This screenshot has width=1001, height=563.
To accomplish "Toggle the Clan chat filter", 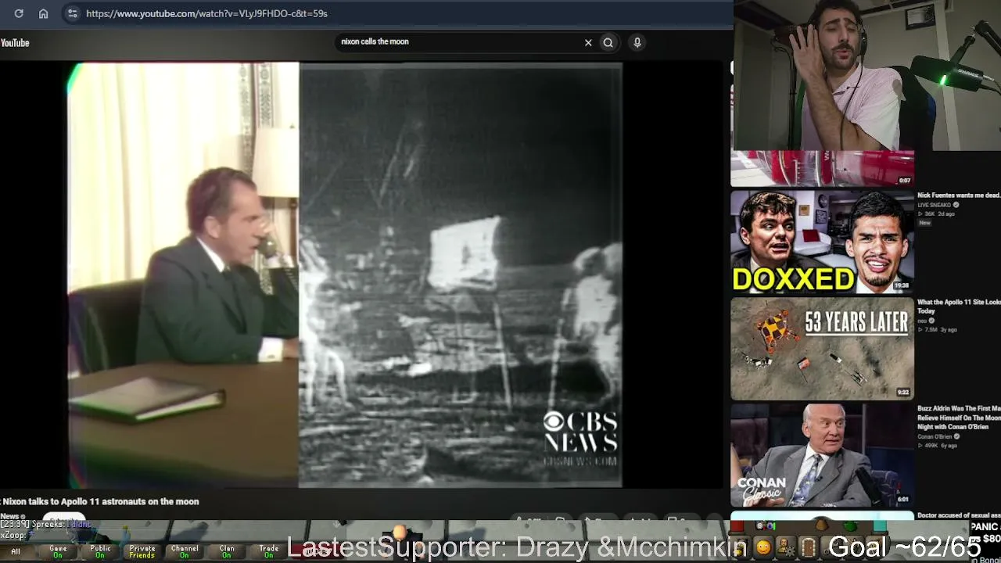I will click(x=227, y=552).
